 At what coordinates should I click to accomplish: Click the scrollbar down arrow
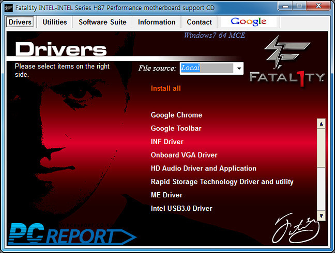pyautogui.click(x=321, y=216)
